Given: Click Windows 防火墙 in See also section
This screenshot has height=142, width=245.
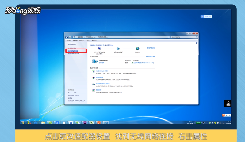Looking at the screenshot, I should [73, 96].
